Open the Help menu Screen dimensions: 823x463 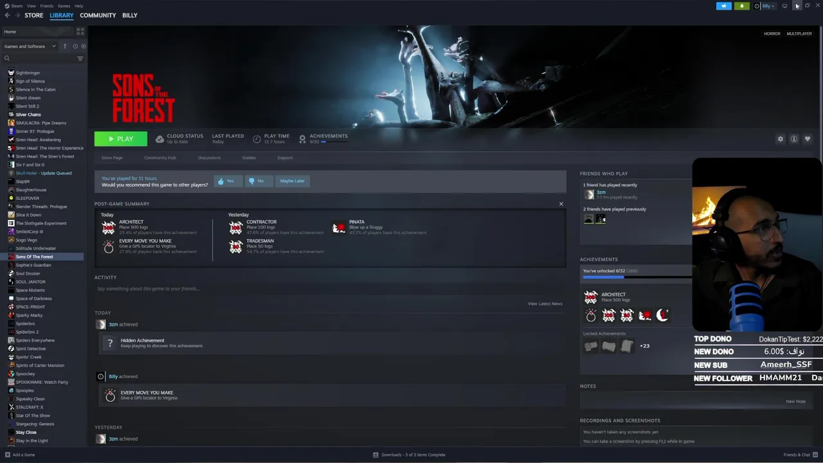tap(78, 6)
